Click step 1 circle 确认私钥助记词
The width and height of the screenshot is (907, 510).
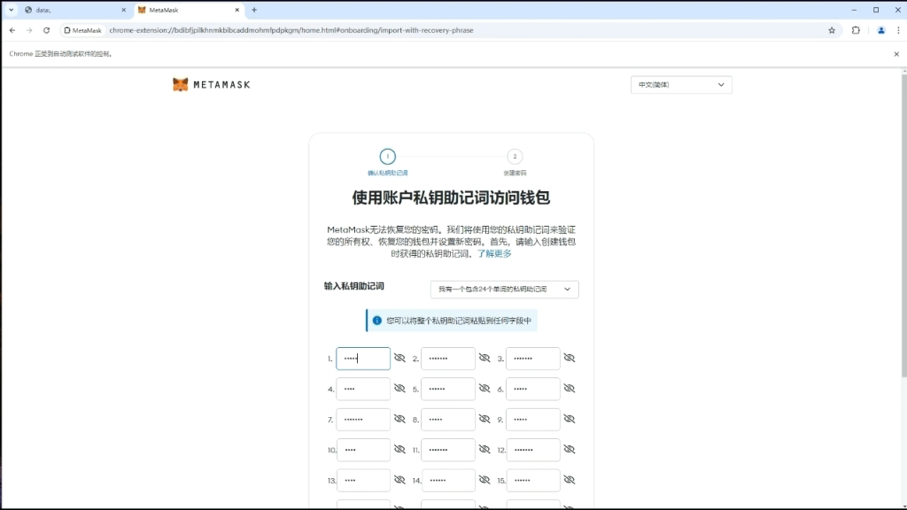tap(388, 157)
